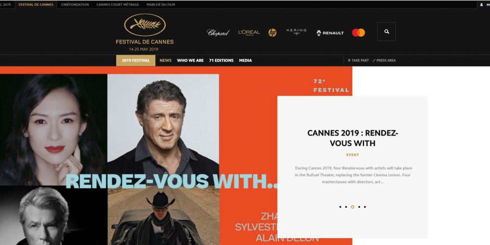
Task: Open the Press Area link
Action: (x=384, y=61)
